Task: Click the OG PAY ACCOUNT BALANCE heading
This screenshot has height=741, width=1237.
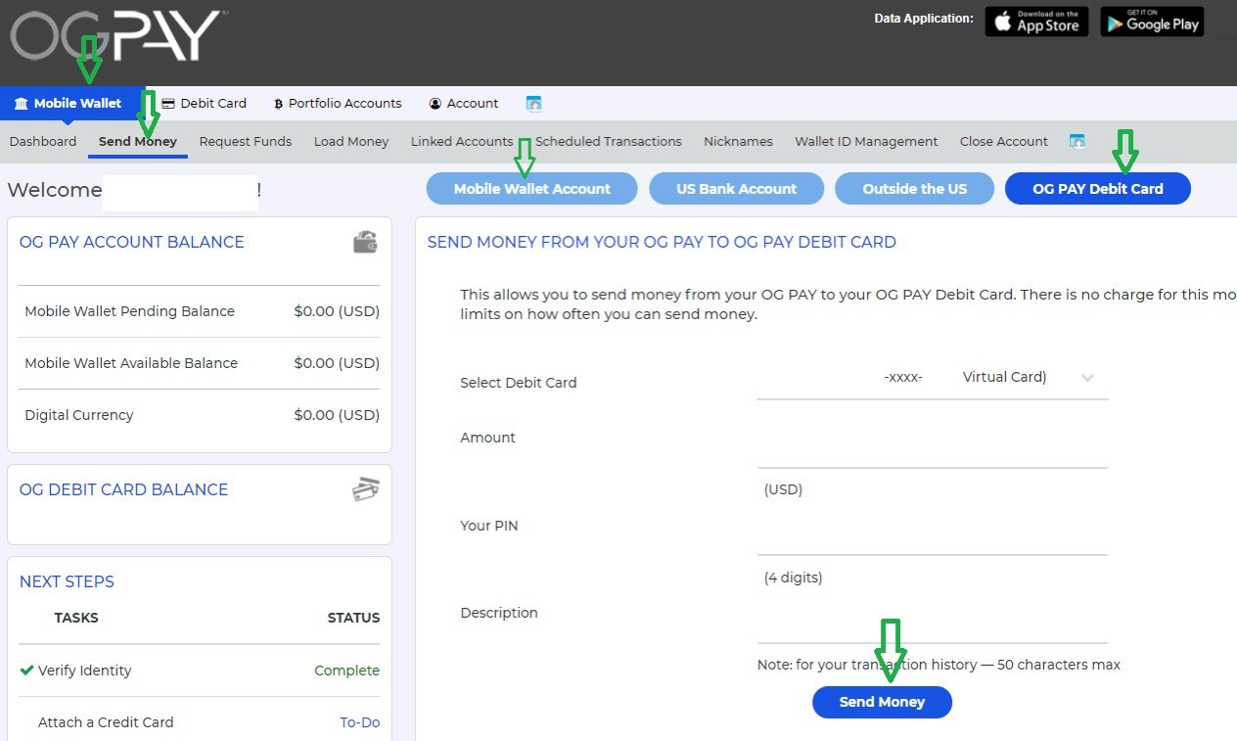Action: tap(132, 242)
